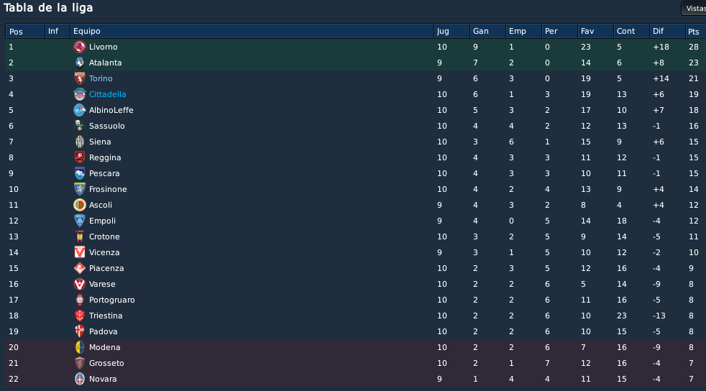Image resolution: width=706 pixels, height=391 pixels.
Task: Click the Modena club badge
Action: click(x=80, y=347)
